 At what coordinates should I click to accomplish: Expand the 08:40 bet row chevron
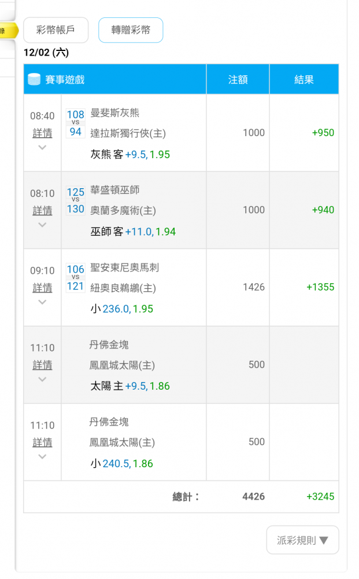tap(42, 148)
